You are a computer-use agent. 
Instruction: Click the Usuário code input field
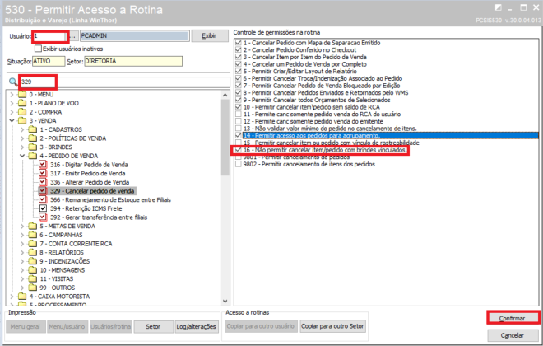(50, 36)
